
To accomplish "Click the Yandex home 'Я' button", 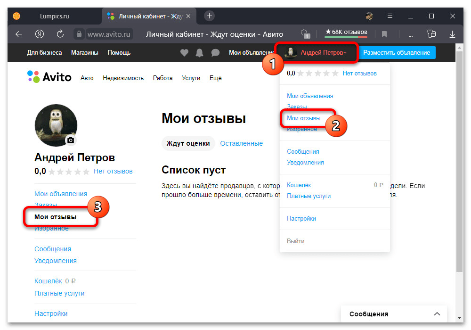I will 40,34.
